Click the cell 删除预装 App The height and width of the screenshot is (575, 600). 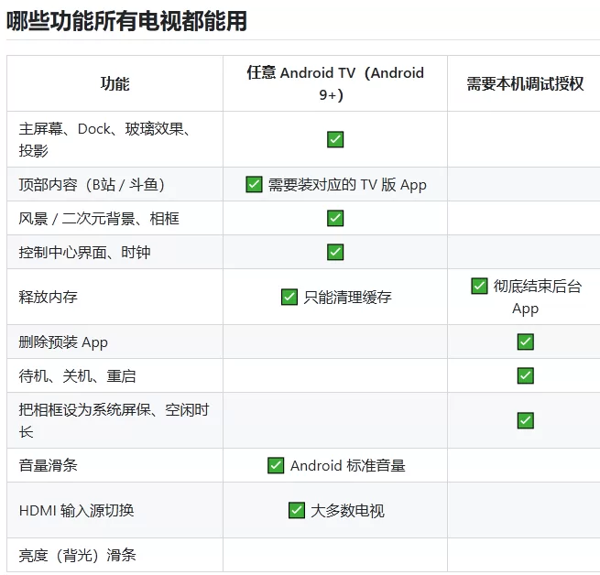click(115, 342)
